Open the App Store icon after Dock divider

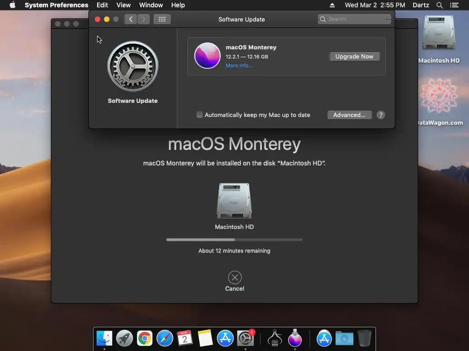tap(324, 338)
